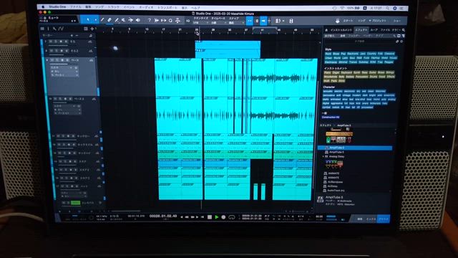This screenshot has height=258, width=458.
Task: Toggle the Loop button in transport
Action: (x=232, y=217)
